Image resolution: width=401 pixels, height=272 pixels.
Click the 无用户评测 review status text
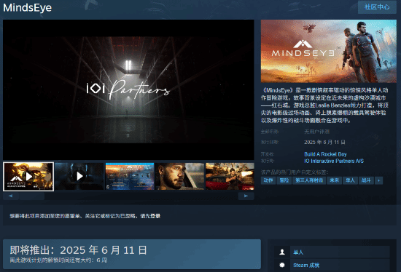[316, 132]
